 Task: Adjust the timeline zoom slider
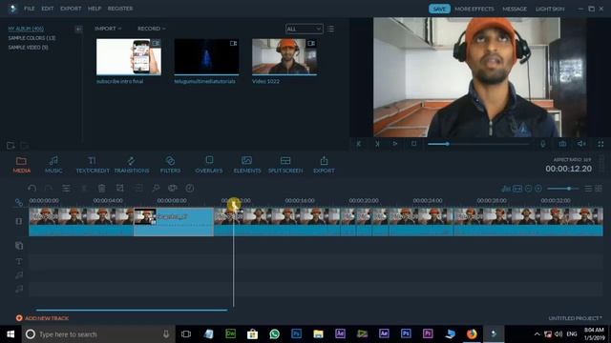point(562,189)
